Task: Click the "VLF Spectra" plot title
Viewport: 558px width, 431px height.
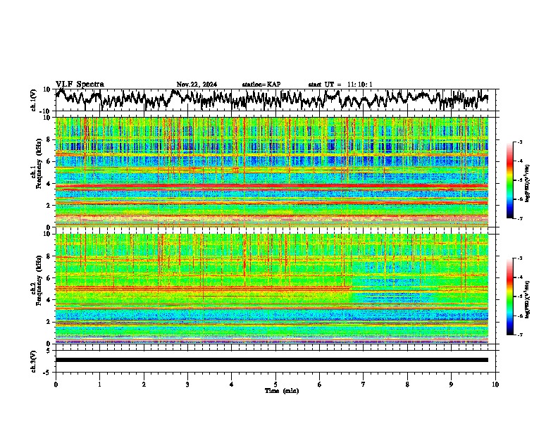Action: tap(80, 85)
